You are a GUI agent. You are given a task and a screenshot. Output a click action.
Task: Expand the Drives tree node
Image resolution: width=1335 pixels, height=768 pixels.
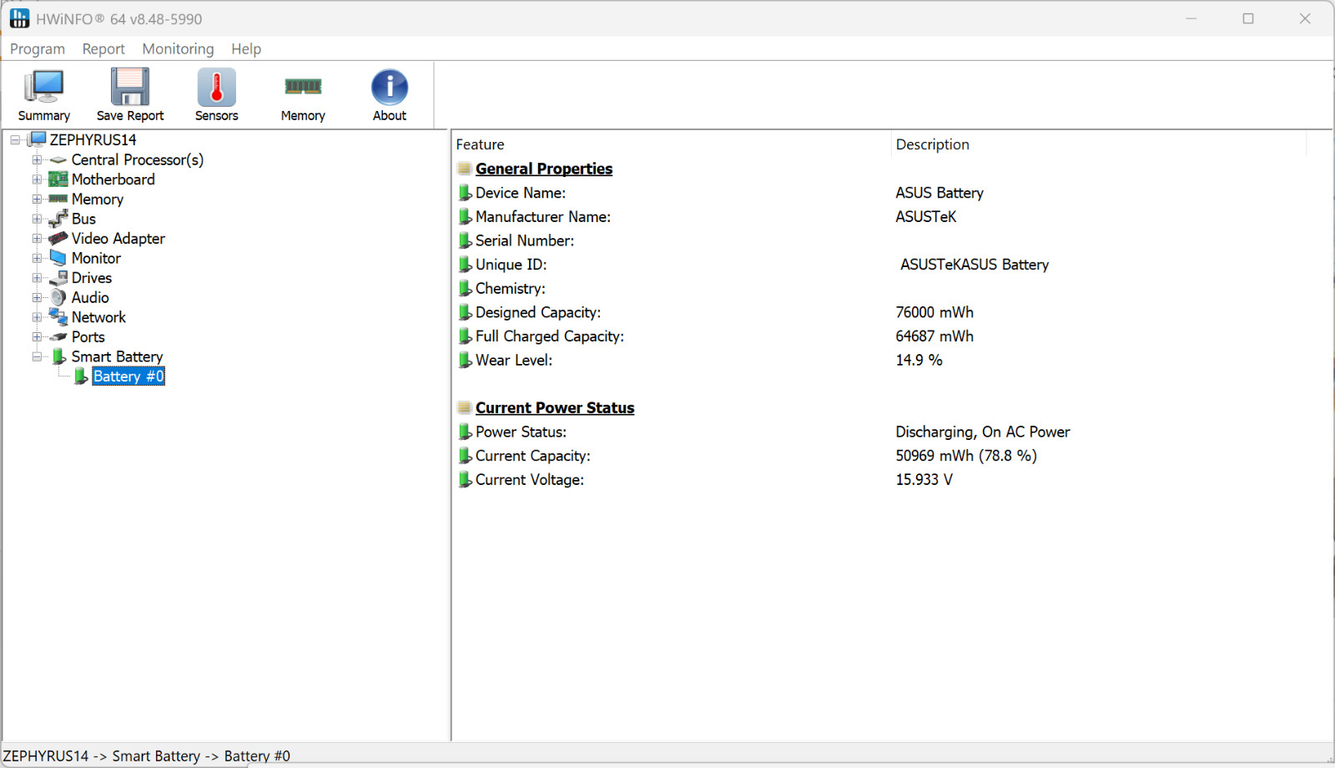(x=37, y=278)
